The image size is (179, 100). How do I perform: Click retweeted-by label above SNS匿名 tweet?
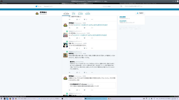pos(75,52)
